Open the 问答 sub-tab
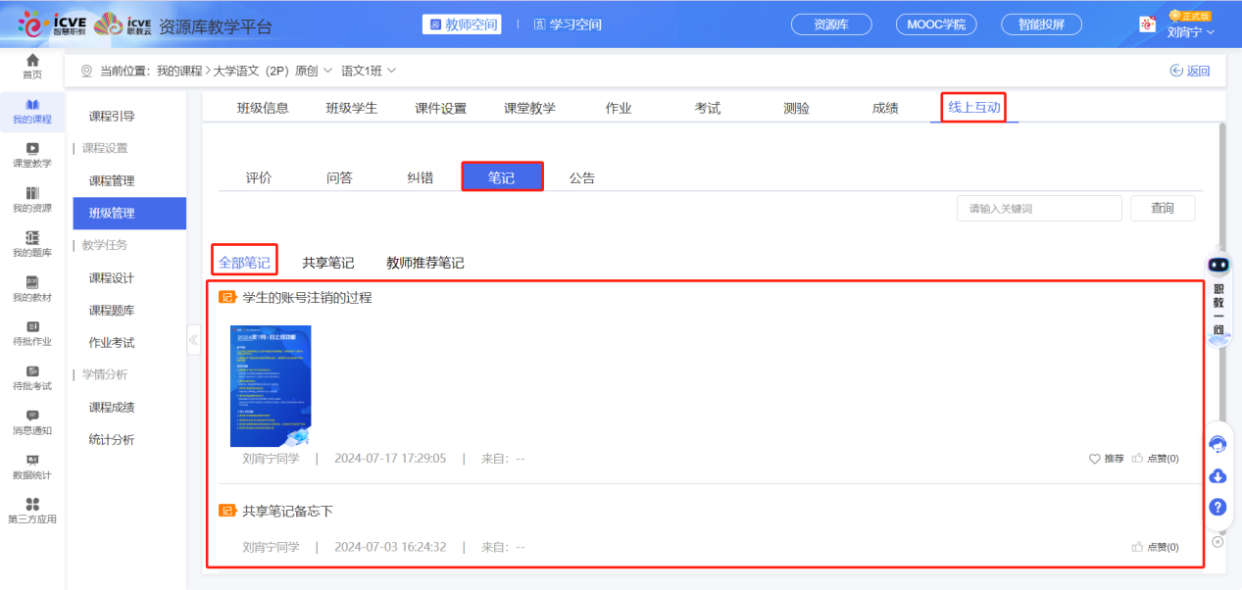This screenshot has width=1242, height=590. click(x=341, y=175)
